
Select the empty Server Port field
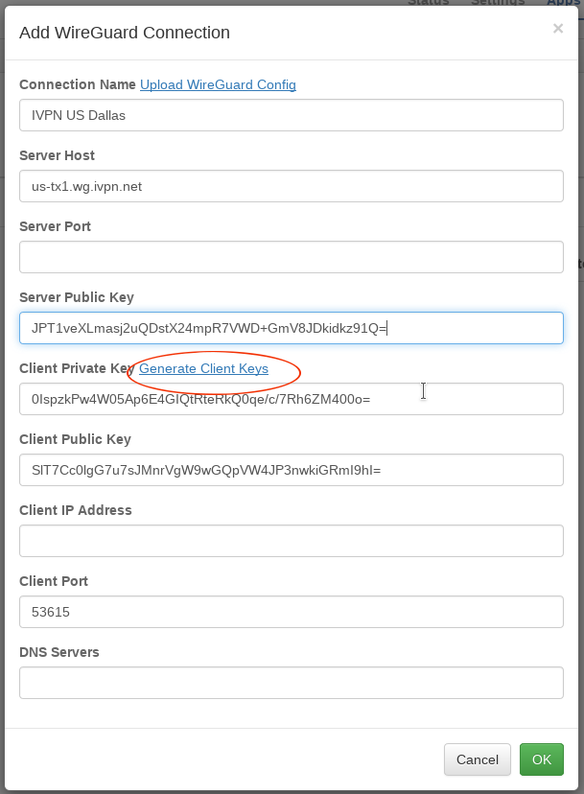pos(291,257)
